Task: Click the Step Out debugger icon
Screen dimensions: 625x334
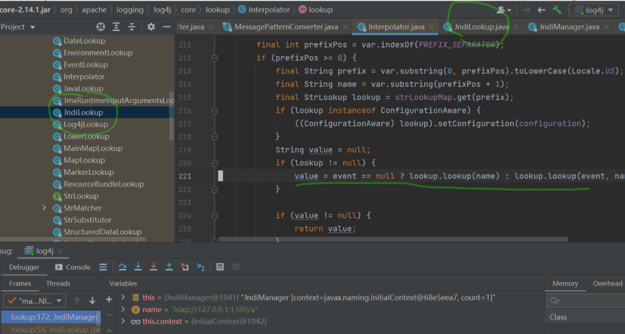Action: [x=169, y=267]
